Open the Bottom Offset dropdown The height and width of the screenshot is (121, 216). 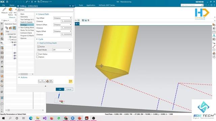point(62,25)
